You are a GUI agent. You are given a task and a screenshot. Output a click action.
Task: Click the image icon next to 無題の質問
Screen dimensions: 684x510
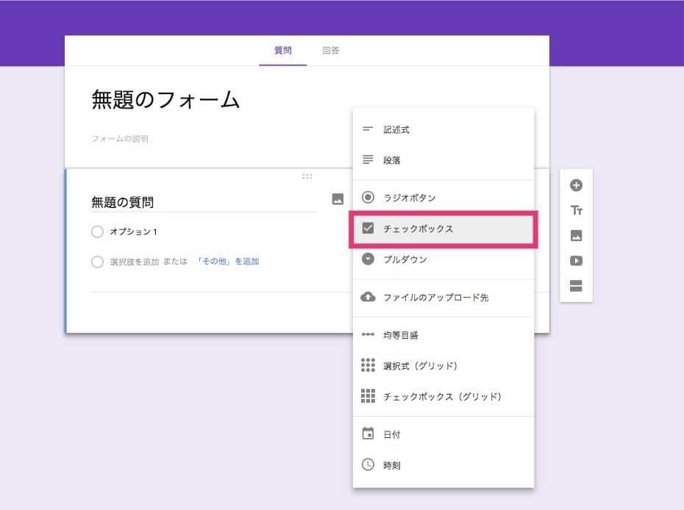coord(338,198)
